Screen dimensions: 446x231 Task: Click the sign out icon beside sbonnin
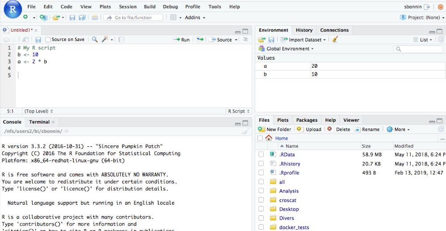coord(427,7)
